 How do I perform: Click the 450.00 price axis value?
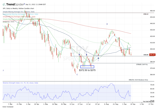[152, 17]
